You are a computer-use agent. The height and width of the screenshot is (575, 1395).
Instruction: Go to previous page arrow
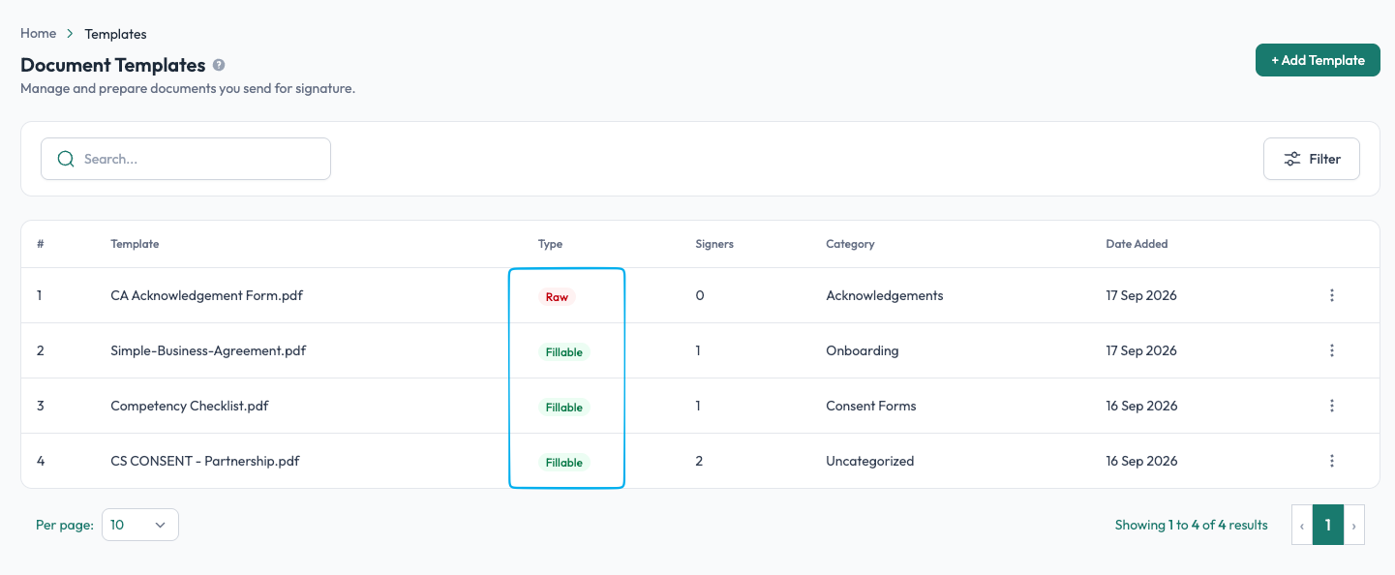tap(1302, 526)
